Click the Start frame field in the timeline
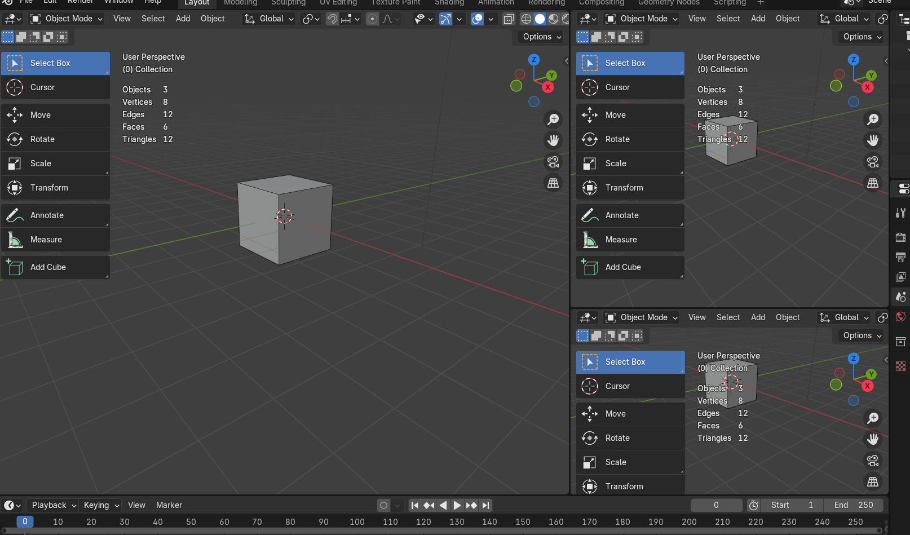The image size is (910, 535). (x=792, y=505)
